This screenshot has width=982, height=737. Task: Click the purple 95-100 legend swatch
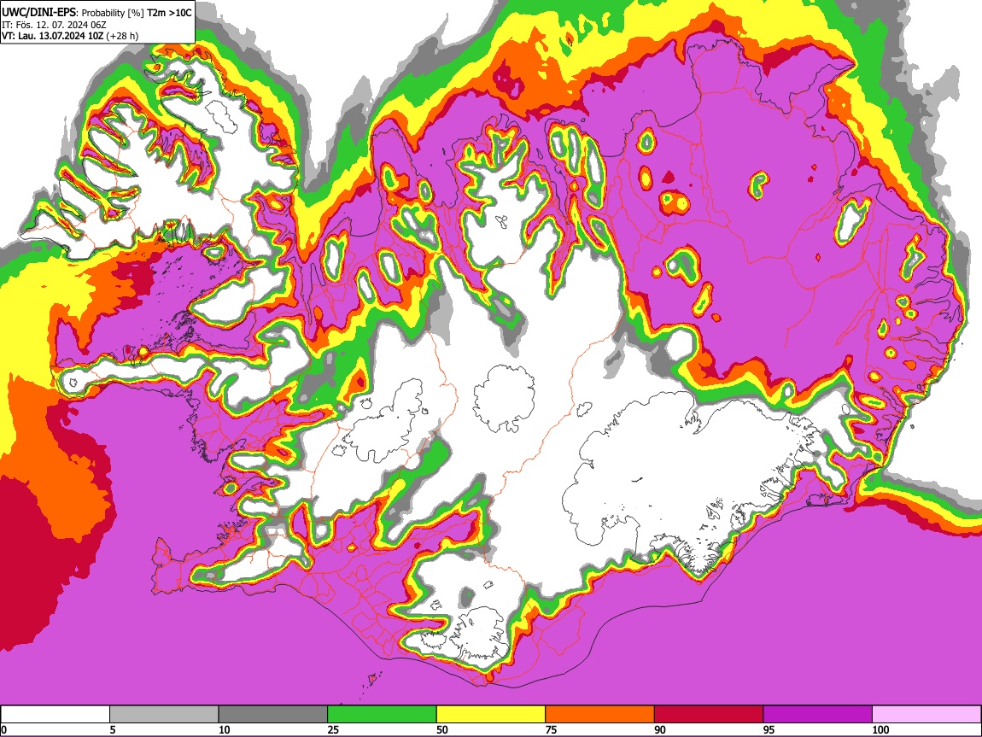click(x=818, y=715)
